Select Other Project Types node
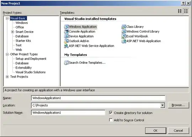The height and width of the screenshot is (137, 192). click(24, 54)
